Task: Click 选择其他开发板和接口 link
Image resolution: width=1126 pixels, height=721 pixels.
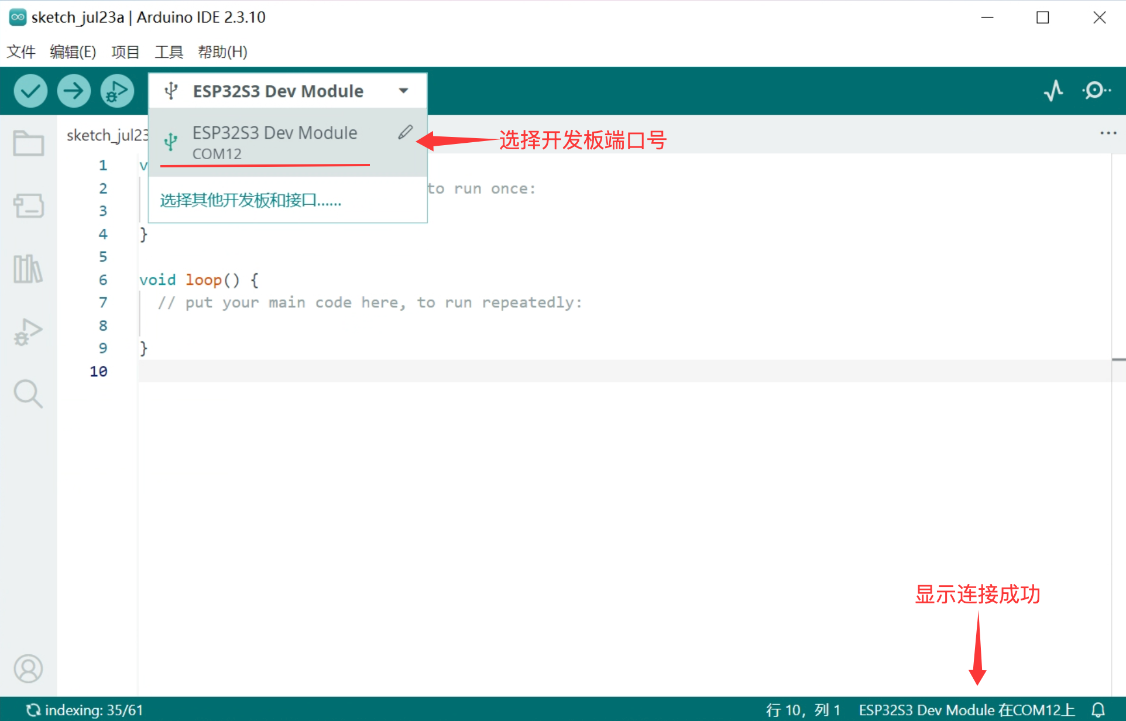Action: point(250,200)
